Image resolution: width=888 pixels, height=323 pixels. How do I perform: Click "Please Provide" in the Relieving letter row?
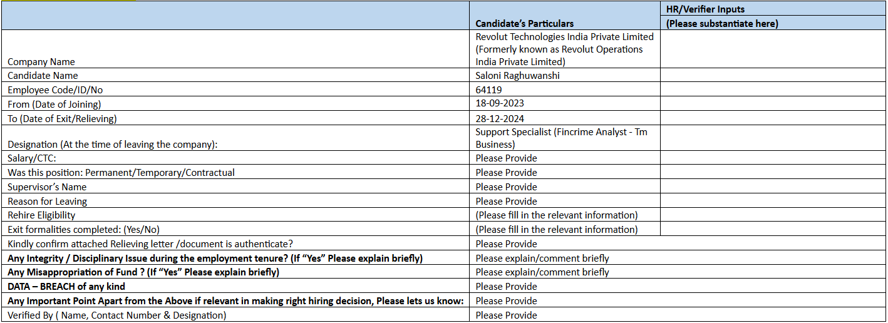(506, 244)
